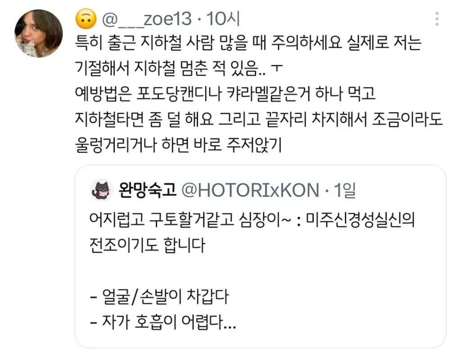
Task: Open the 완망숙고 display name
Action: 147,190
